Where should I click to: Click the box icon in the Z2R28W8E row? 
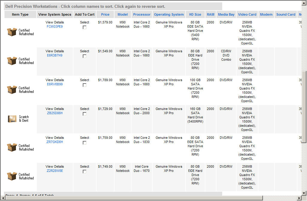coord(12,176)
